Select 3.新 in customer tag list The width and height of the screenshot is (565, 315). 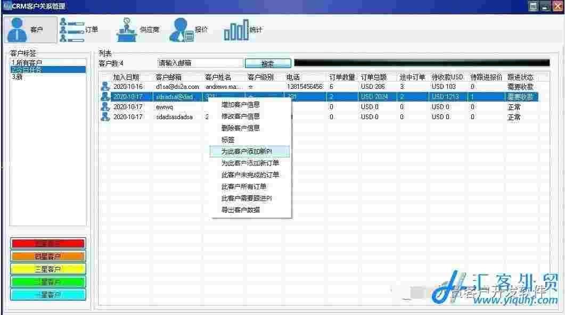coord(48,77)
